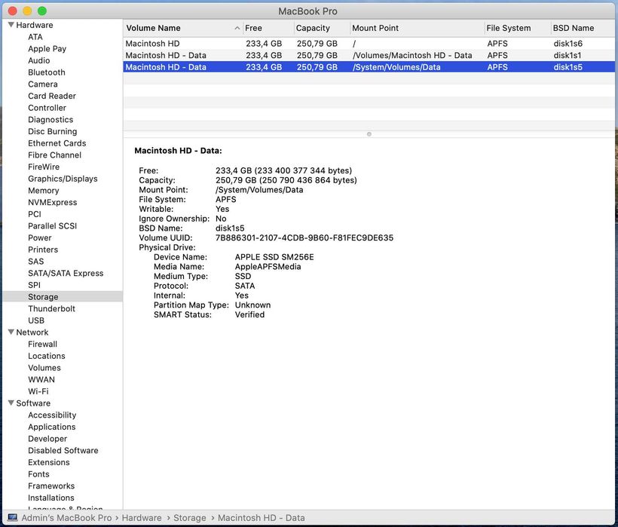Select Accessibility under Software
Screen dimensions: 618x527
click(x=52, y=415)
